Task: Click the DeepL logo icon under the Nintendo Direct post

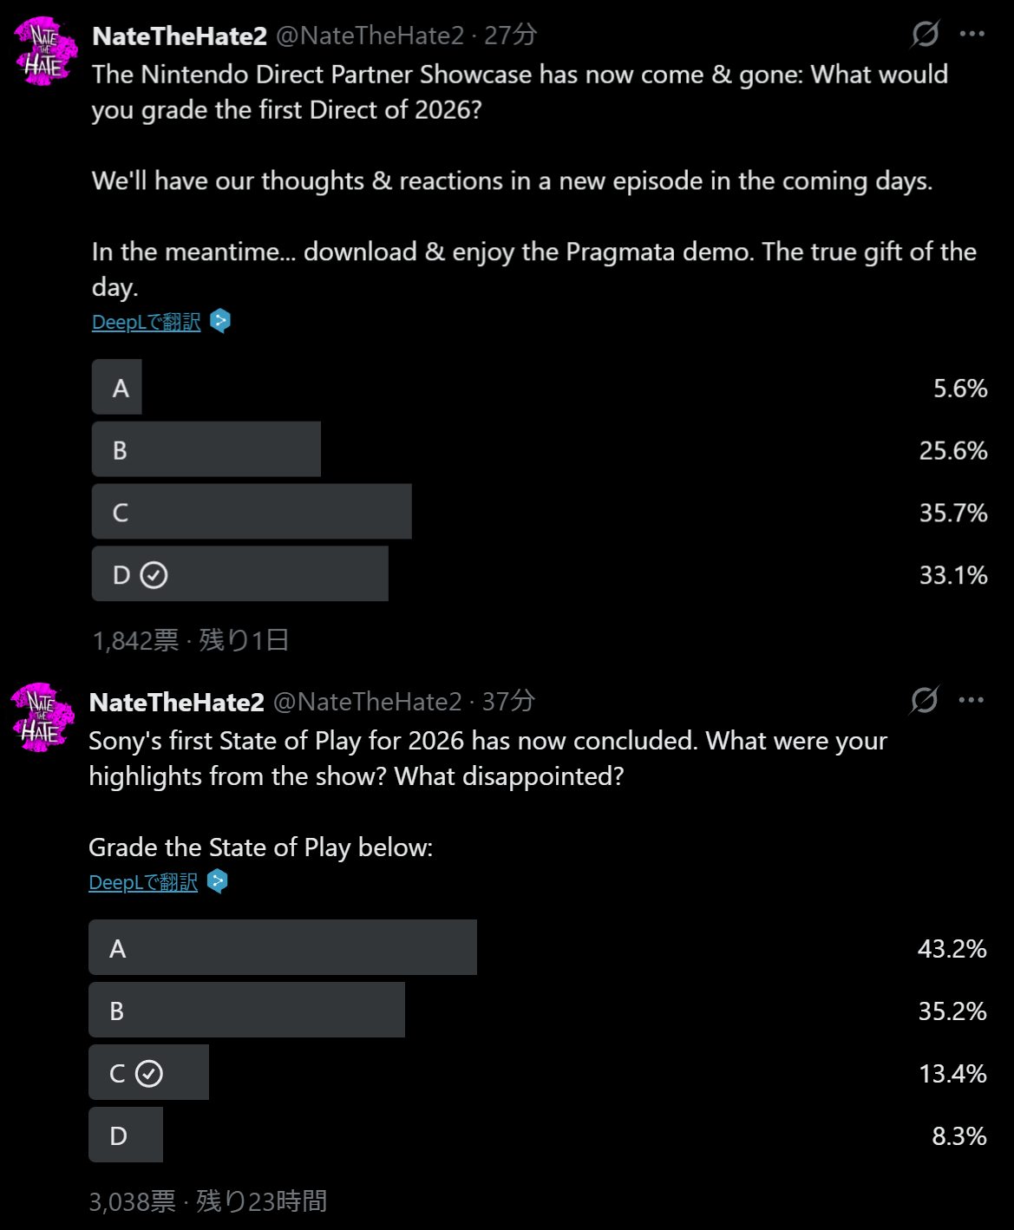Action: 220,322
